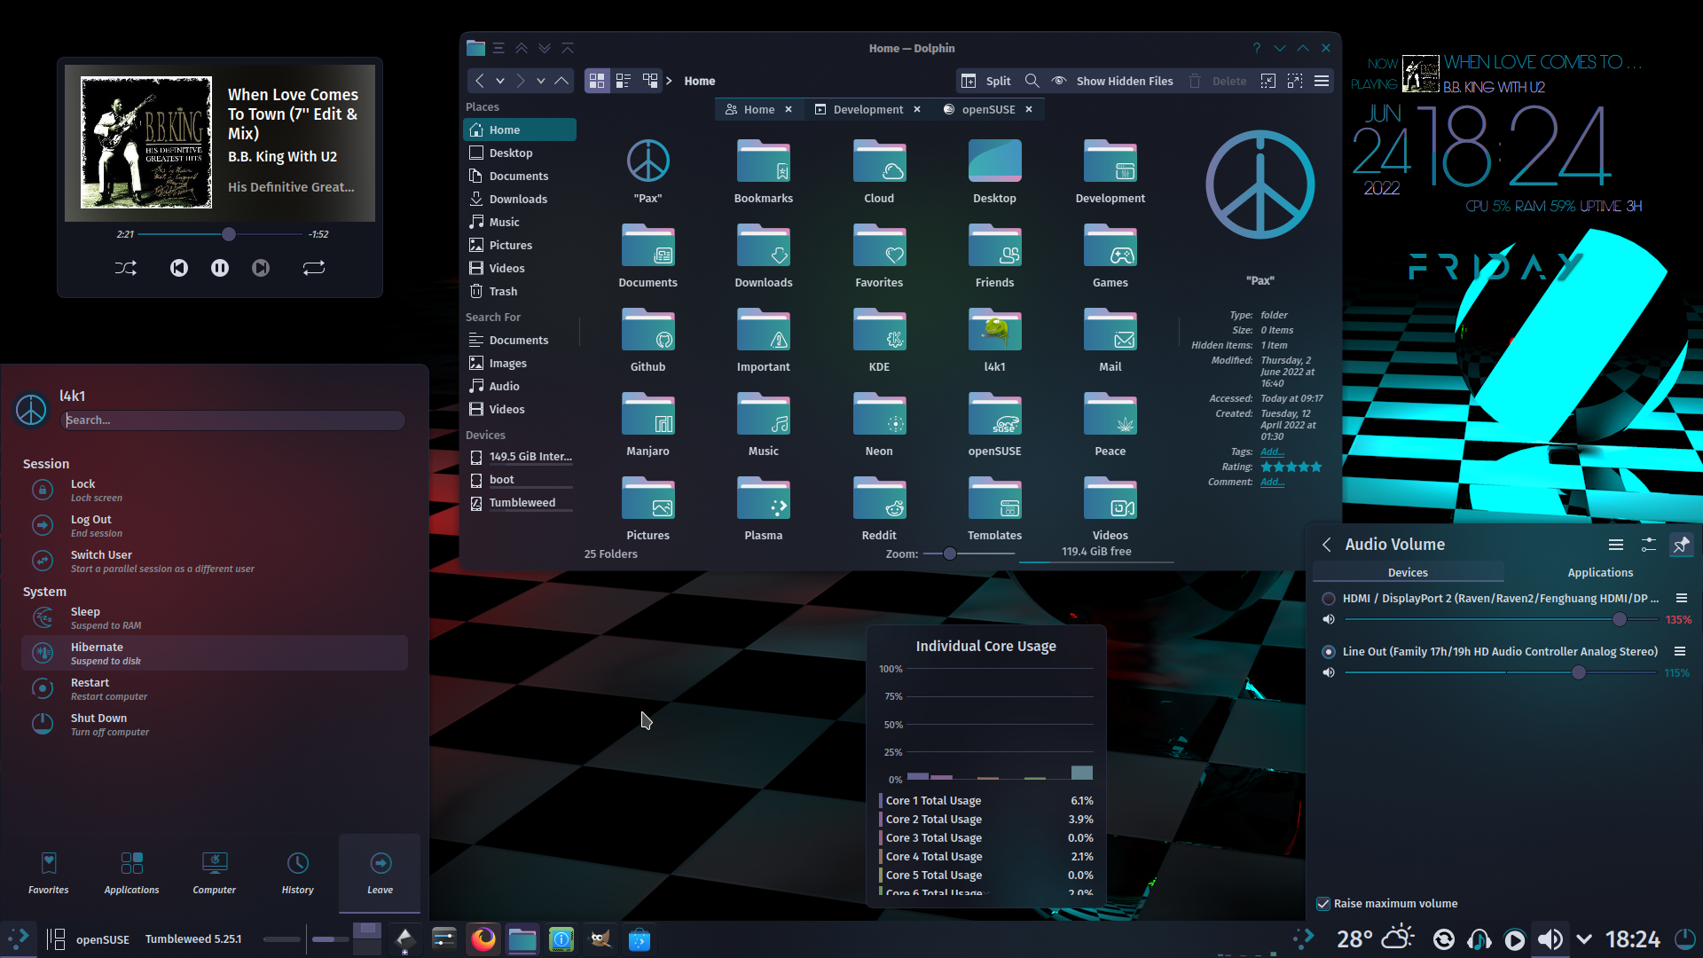Go back in Dolphin navigation
Viewport: 1703px width, 958px height.
click(x=480, y=81)
